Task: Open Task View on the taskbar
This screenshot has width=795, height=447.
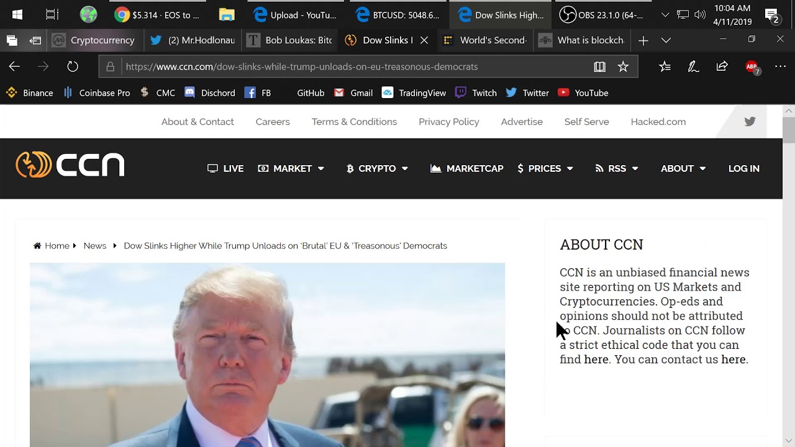Action: (52, 14)
